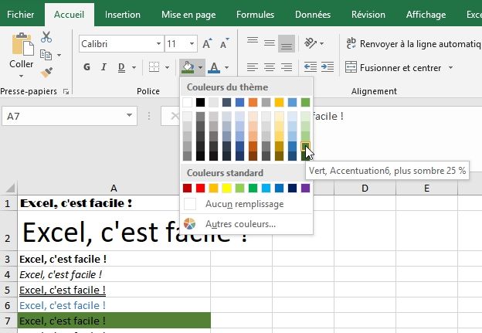Open borders dropdown arrow
The height and width of the screenshot is (333, 482).
tap(167, 67)
